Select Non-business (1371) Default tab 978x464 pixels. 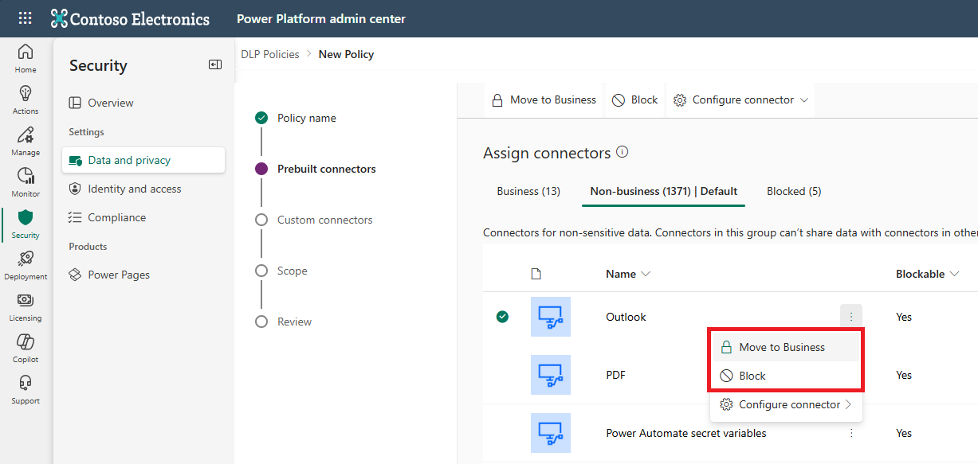coord(663,191)
